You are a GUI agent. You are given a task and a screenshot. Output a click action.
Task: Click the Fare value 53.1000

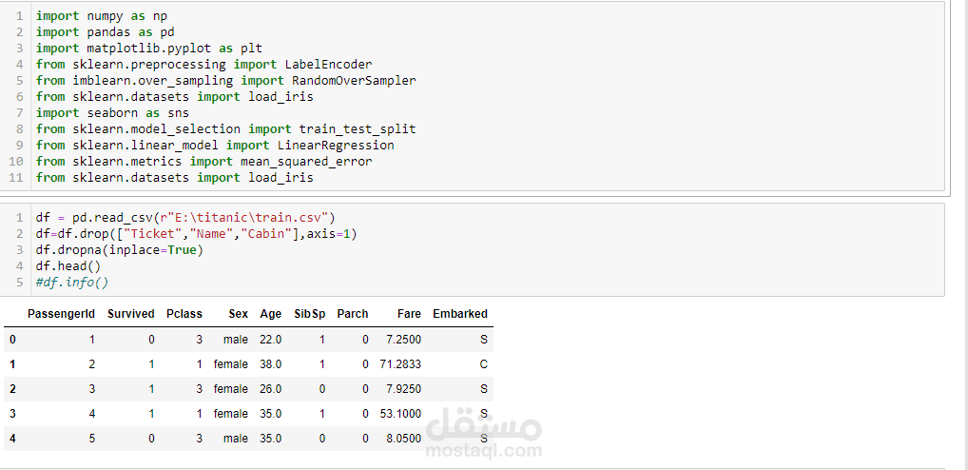pyautogui.click(x=400, y=414)
